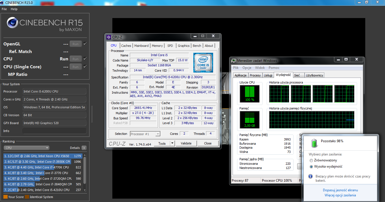
Task: Open the Widok menu in Task Manager
Action: pos(260,68)
